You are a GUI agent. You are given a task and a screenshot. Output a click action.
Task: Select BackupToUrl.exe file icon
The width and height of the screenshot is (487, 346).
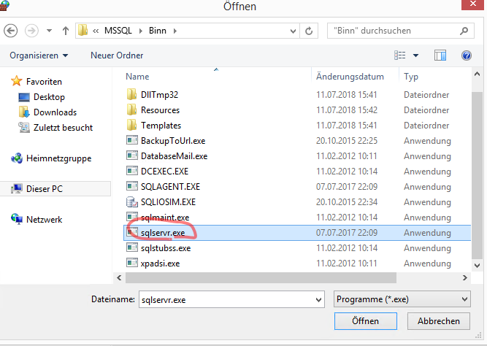(x=132, y=140)
